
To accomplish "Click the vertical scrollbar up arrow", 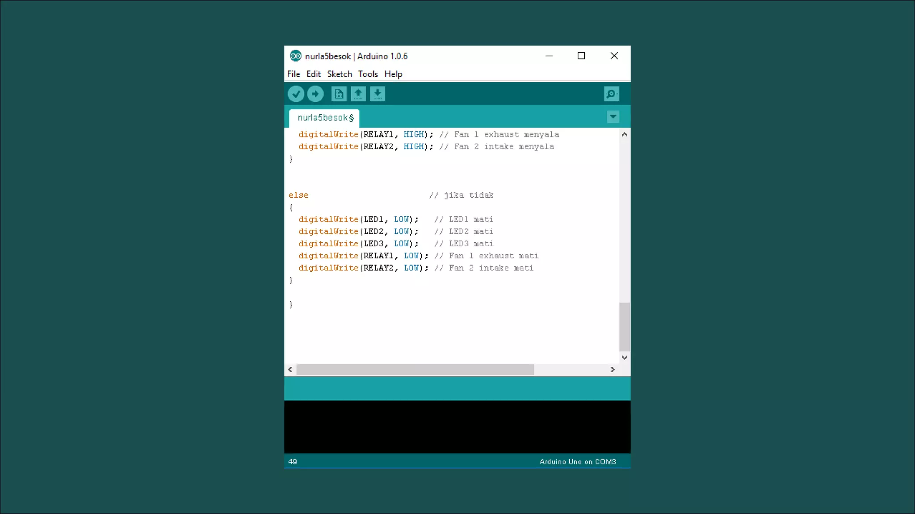I will click(625, 134).
